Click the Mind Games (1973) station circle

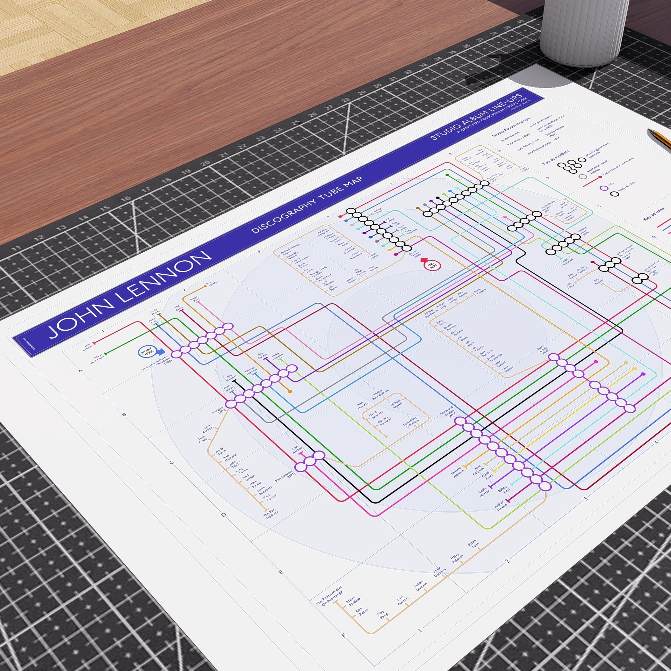click(301, 467)
